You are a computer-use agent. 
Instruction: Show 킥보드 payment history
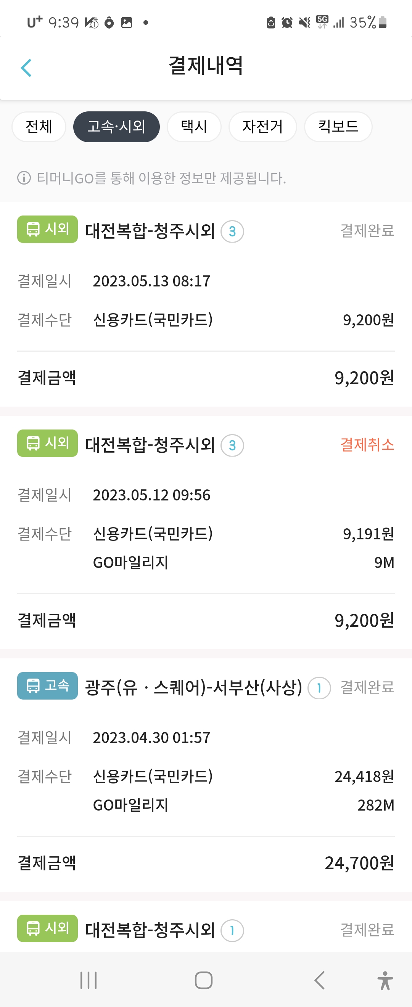pos(338,127)
